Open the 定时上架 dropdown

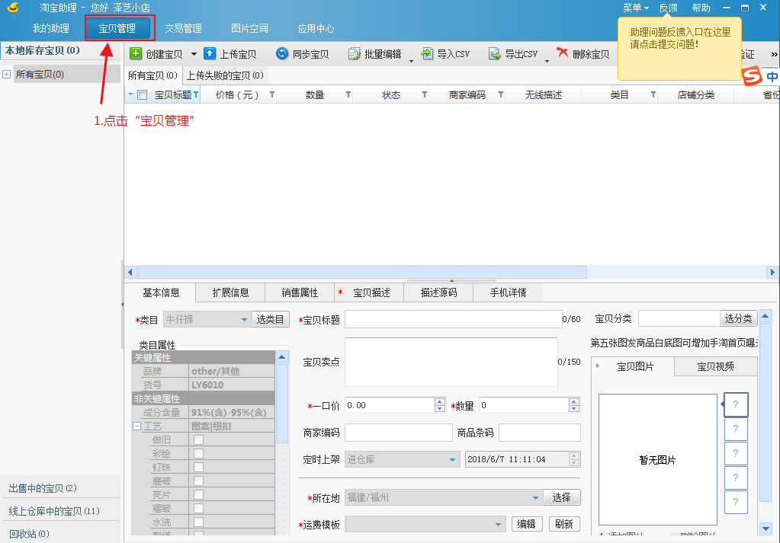[452, 459]
